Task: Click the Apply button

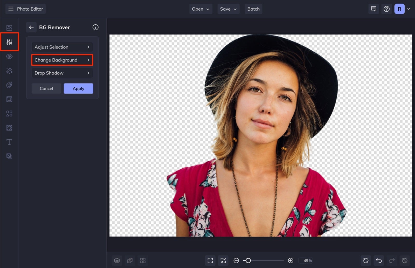Action: (78, 88)
